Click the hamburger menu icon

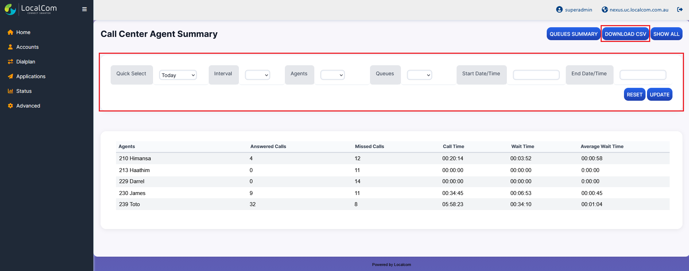click(x=84, y=9)
